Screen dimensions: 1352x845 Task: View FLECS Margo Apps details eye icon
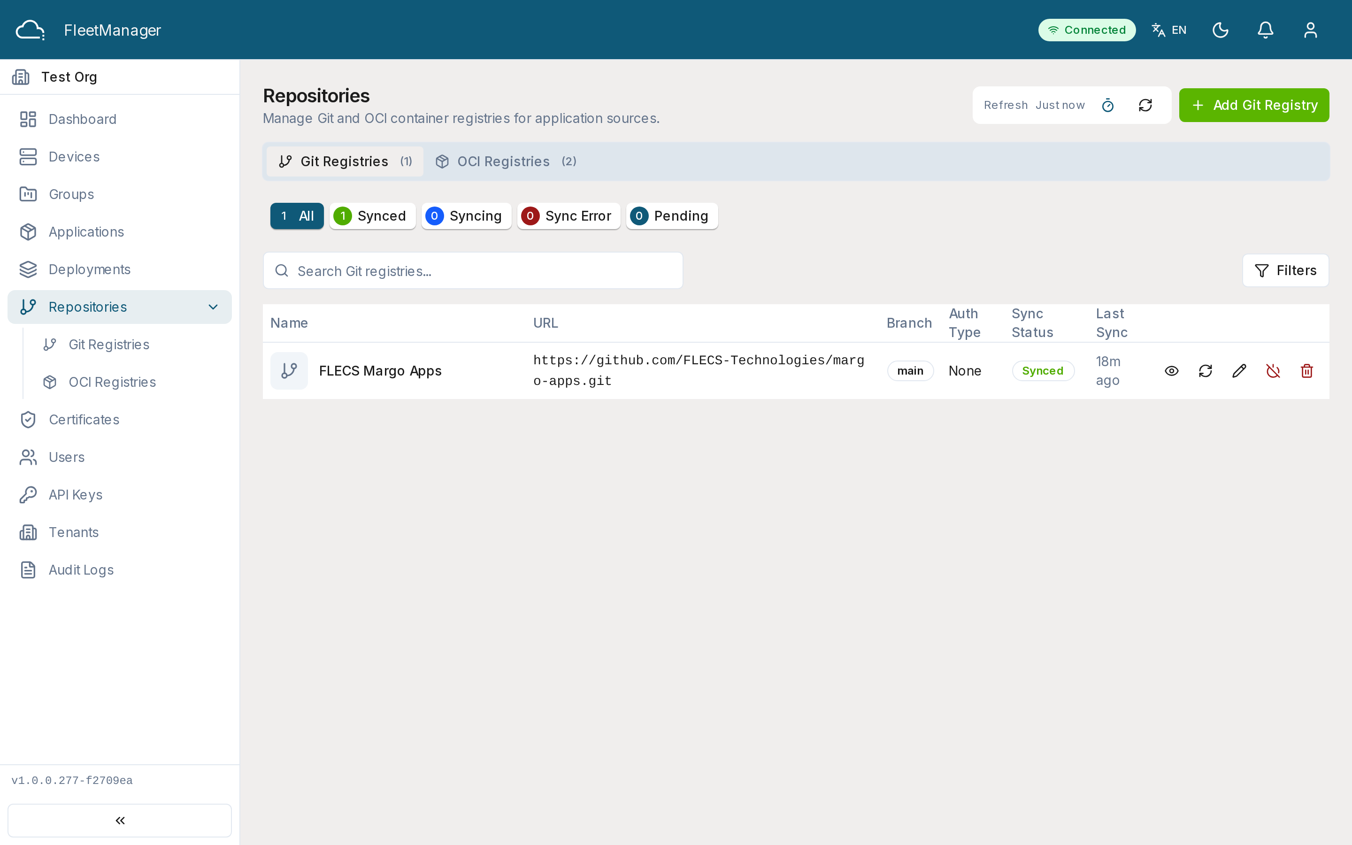[1172, 371]
